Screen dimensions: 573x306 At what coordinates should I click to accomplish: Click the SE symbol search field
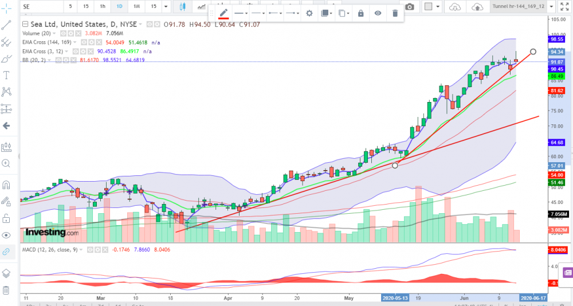[x=40, y=7]
